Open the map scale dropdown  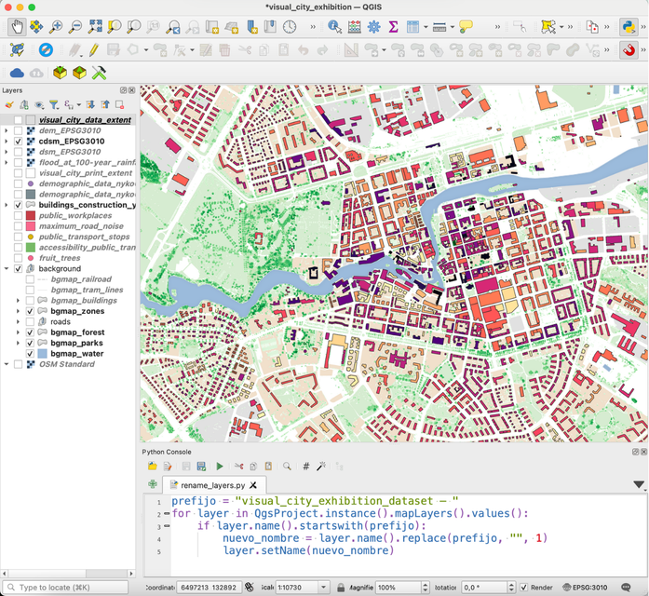point(323,588)
